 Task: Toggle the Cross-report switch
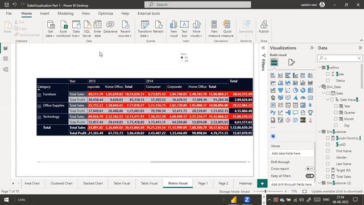click(x=309, y=169)
